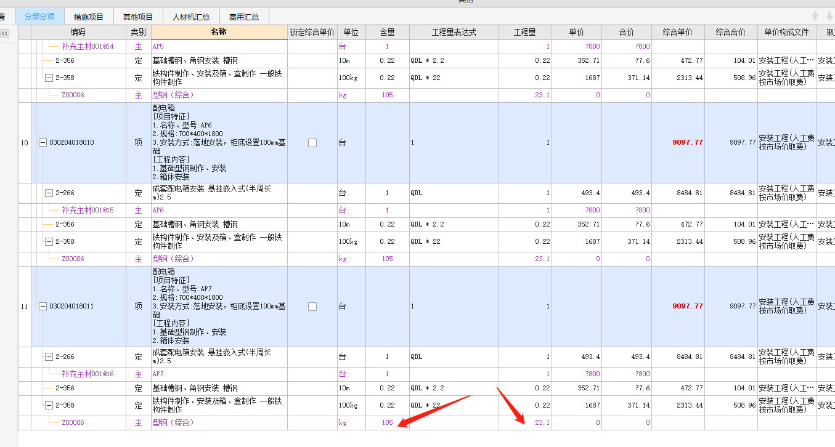The width and height of the screenshot is (835, 447).
Task: Click the 工程量表达式 column header
Action: (454, 32)
